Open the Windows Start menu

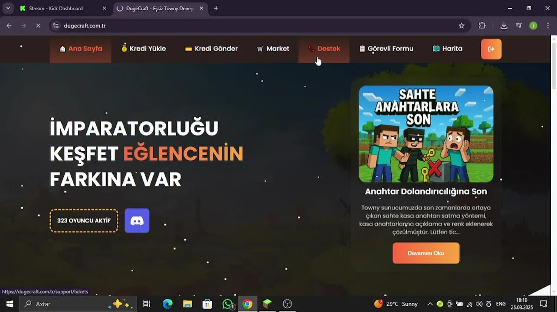point(10,304)
